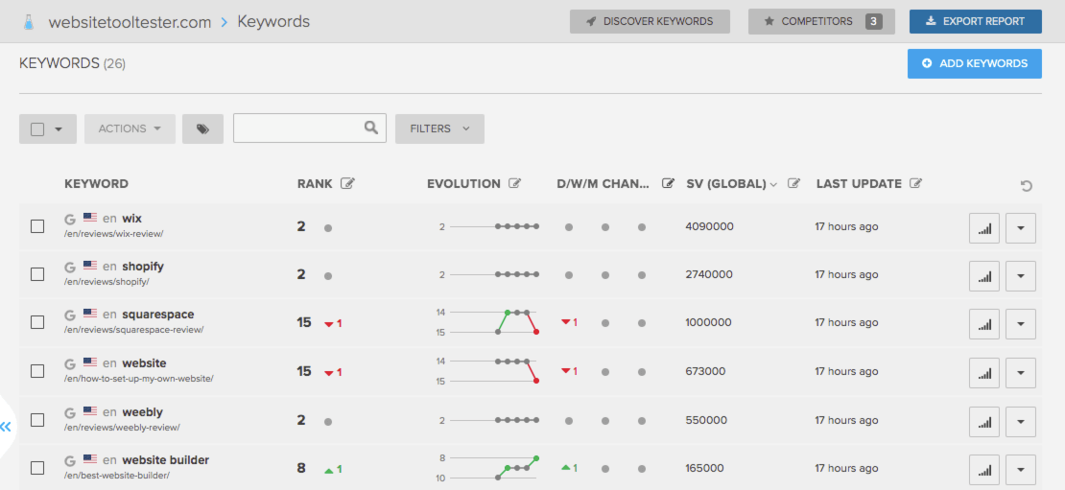Image resolution: width=1065 pixels, height=490 pixels.
Task: Edit the SV (Global) column icon
Action: click(794, 183)
